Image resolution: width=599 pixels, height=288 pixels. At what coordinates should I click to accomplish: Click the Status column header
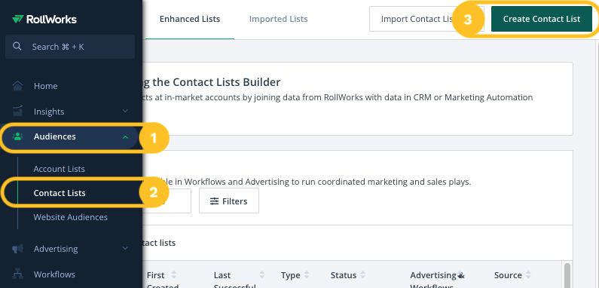[x=344, y=275]
